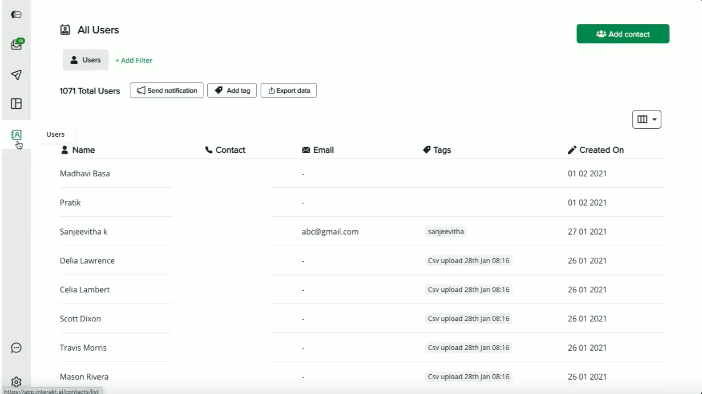The image size is (702, 394).
Task: Expand the column selector dropdown
Action: [646, 119]
